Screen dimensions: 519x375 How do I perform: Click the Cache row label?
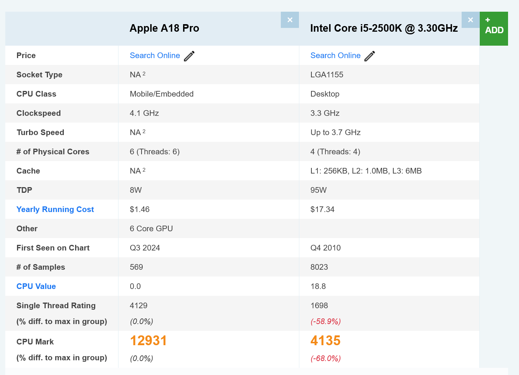(x=28, y=171)
